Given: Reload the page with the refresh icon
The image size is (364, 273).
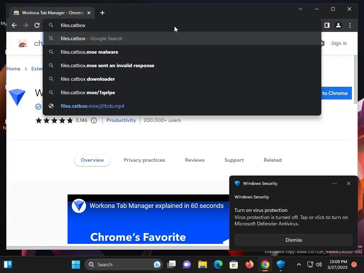Looking at the screenshot, I should (37, 25).
